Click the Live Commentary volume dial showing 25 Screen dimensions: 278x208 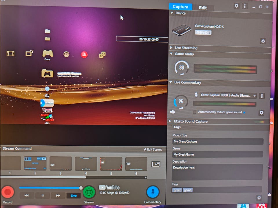pos(181,101)
